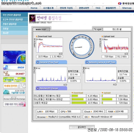134x133 pixels.
Task: Select 무선 인터넷 품질측정 in sidebar
Action: (x=14, y=15)
